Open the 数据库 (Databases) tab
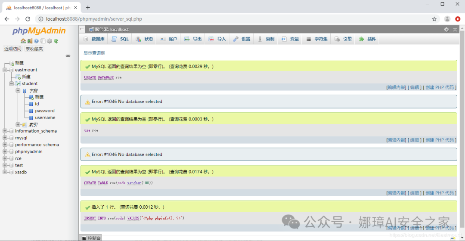Image resolution: width=465 pixels, height=241 pixels. pyautogui.click(x=94, y=39)
